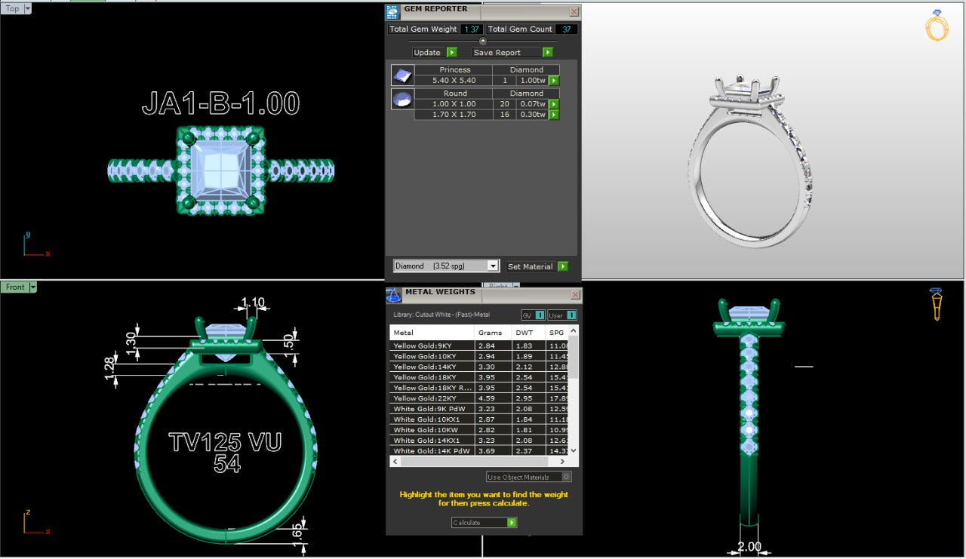Click the green arrow beside Save Report
Image resolution: width=966 pixels, height=559 pixels.
[547, 52]
